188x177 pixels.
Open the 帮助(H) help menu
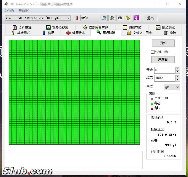(x=24, y=11)
